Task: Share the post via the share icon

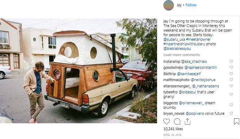Action: click(x=188, y=121)
